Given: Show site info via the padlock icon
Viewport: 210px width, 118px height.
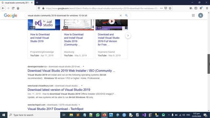Looking at the screenshot, I should click(43, 8).
